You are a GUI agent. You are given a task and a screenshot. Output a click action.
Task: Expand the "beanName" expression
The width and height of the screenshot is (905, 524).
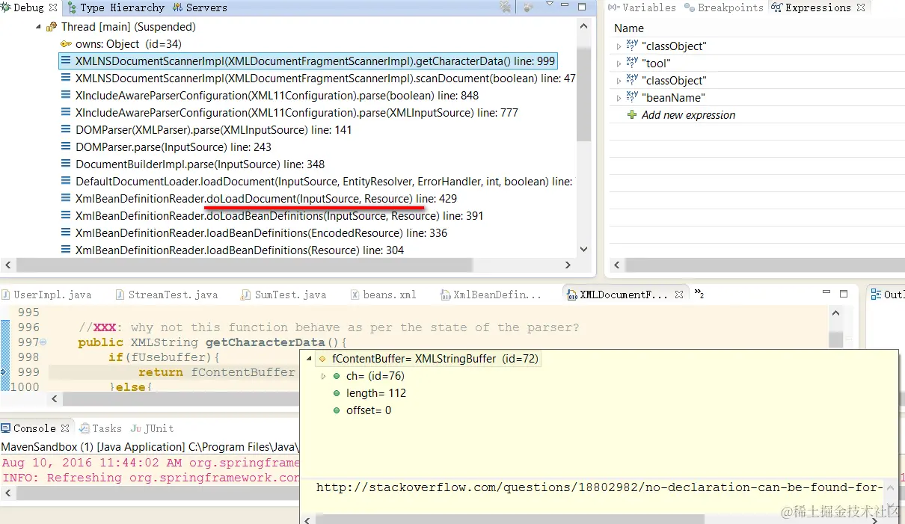pyautogui.click(x=618, y=98)
